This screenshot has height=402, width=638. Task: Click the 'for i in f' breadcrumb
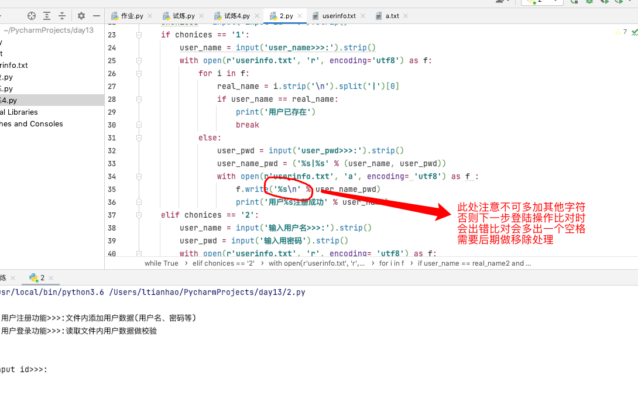click(x=392, y=263)
